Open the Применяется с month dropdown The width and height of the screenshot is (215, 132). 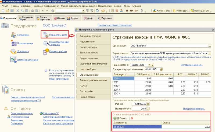coord(149,65)
